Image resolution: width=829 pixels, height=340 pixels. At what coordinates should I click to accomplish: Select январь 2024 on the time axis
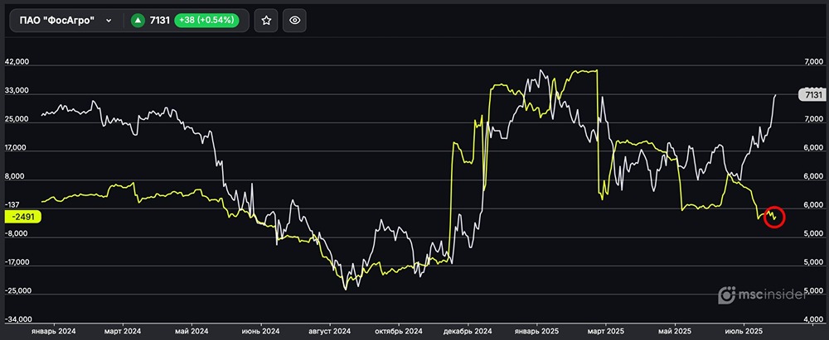54,329
